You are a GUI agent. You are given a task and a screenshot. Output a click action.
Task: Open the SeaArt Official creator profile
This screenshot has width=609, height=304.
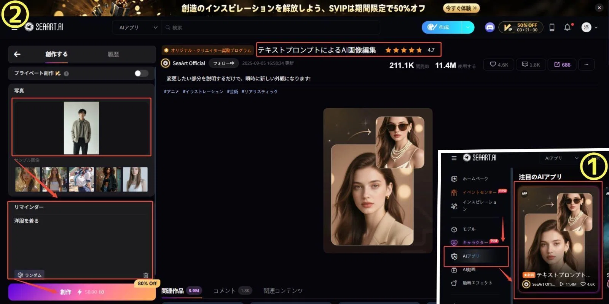(x=183, y=63)
